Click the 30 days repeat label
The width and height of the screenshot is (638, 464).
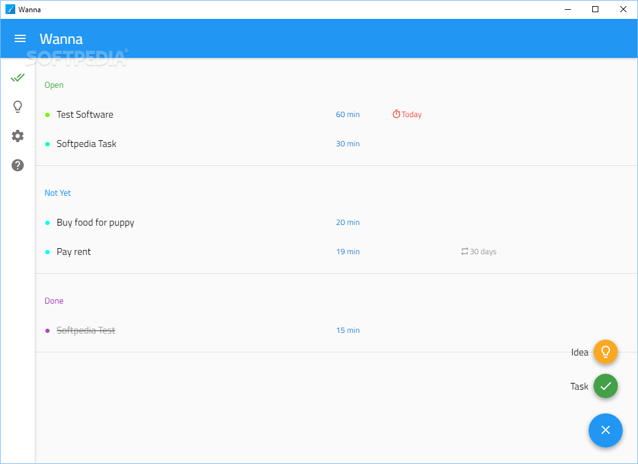click(x=483, y=252)
